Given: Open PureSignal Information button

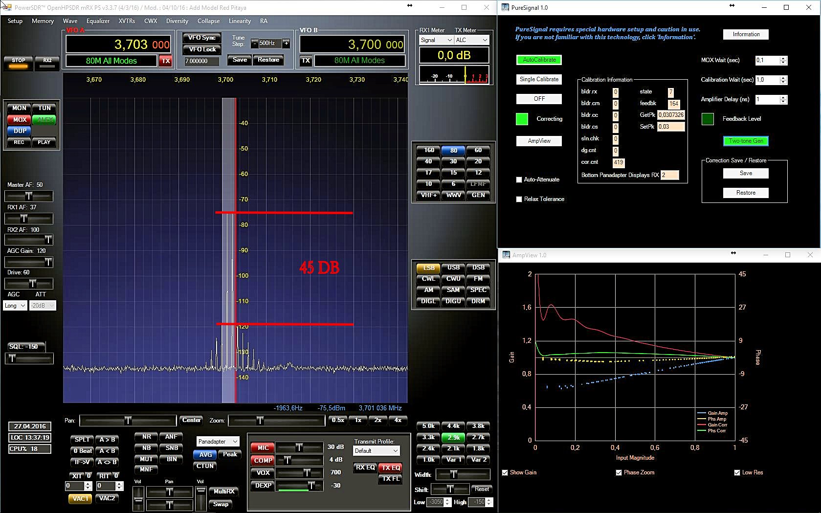Looking at the screenshot, I should pyautogui.click(x=746, y=34).
